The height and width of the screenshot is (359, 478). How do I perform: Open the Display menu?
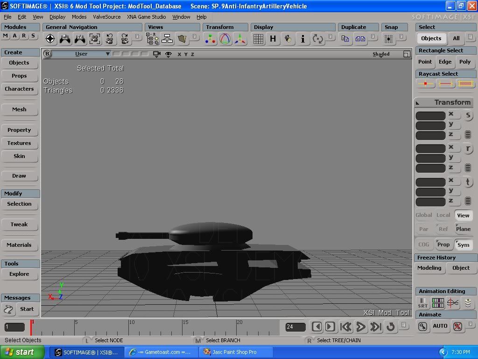(57, 17)
